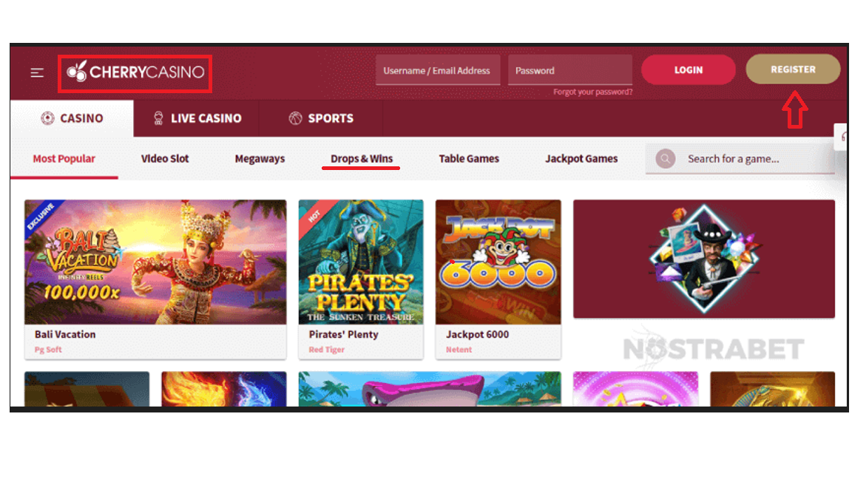Open the cowboy diamond promo banner
Viewport: 852px width, 479px height.
point(703,259)
